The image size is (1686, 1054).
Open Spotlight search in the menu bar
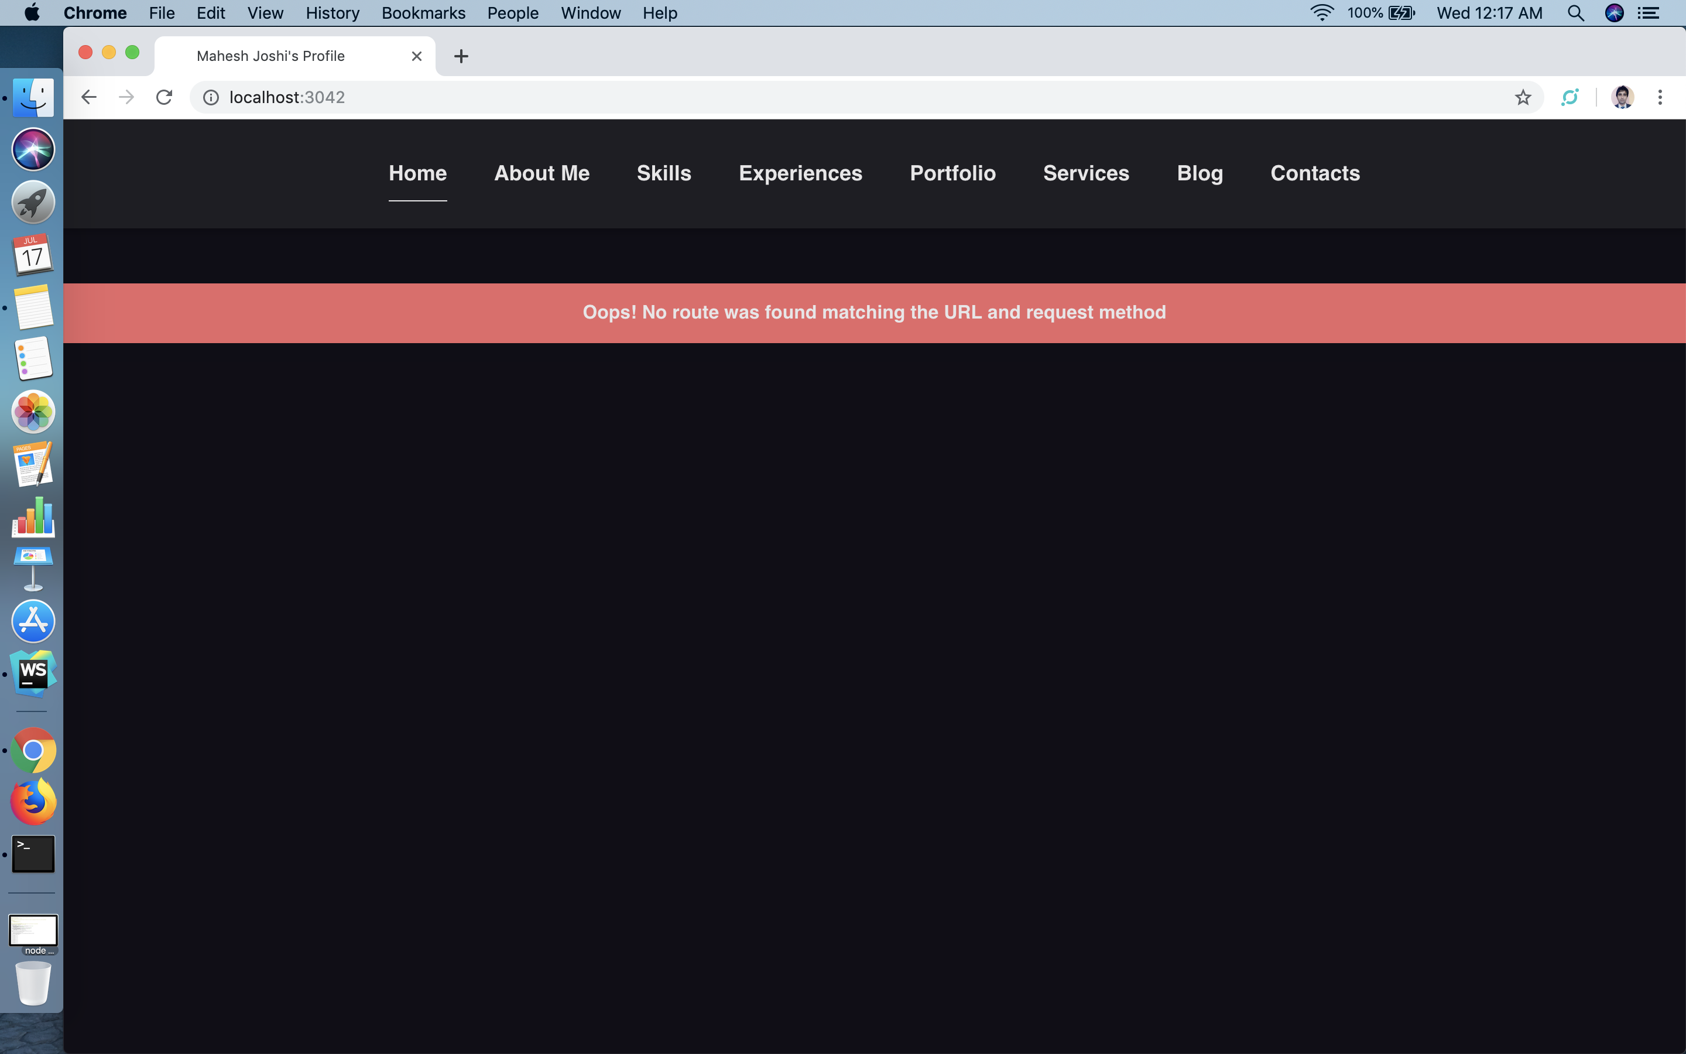1575,13
